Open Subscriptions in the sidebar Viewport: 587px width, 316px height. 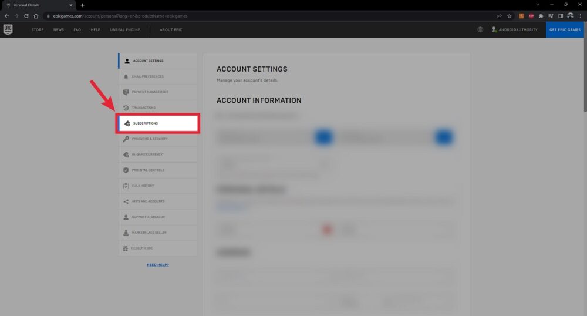(x=157, y=123)
